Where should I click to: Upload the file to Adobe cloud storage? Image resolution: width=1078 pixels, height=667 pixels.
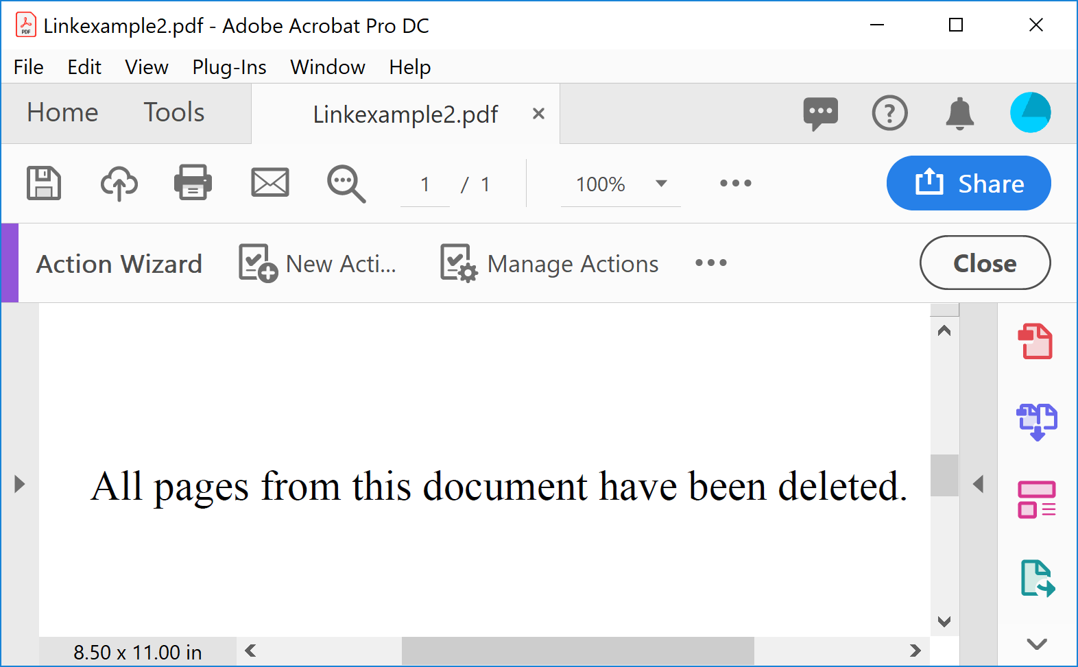118,183
